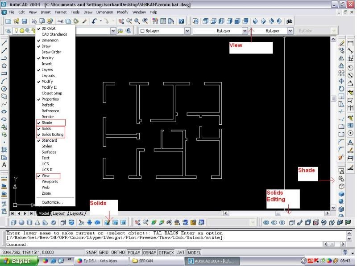Open the ByLayer color dropdown

[187, 31]
